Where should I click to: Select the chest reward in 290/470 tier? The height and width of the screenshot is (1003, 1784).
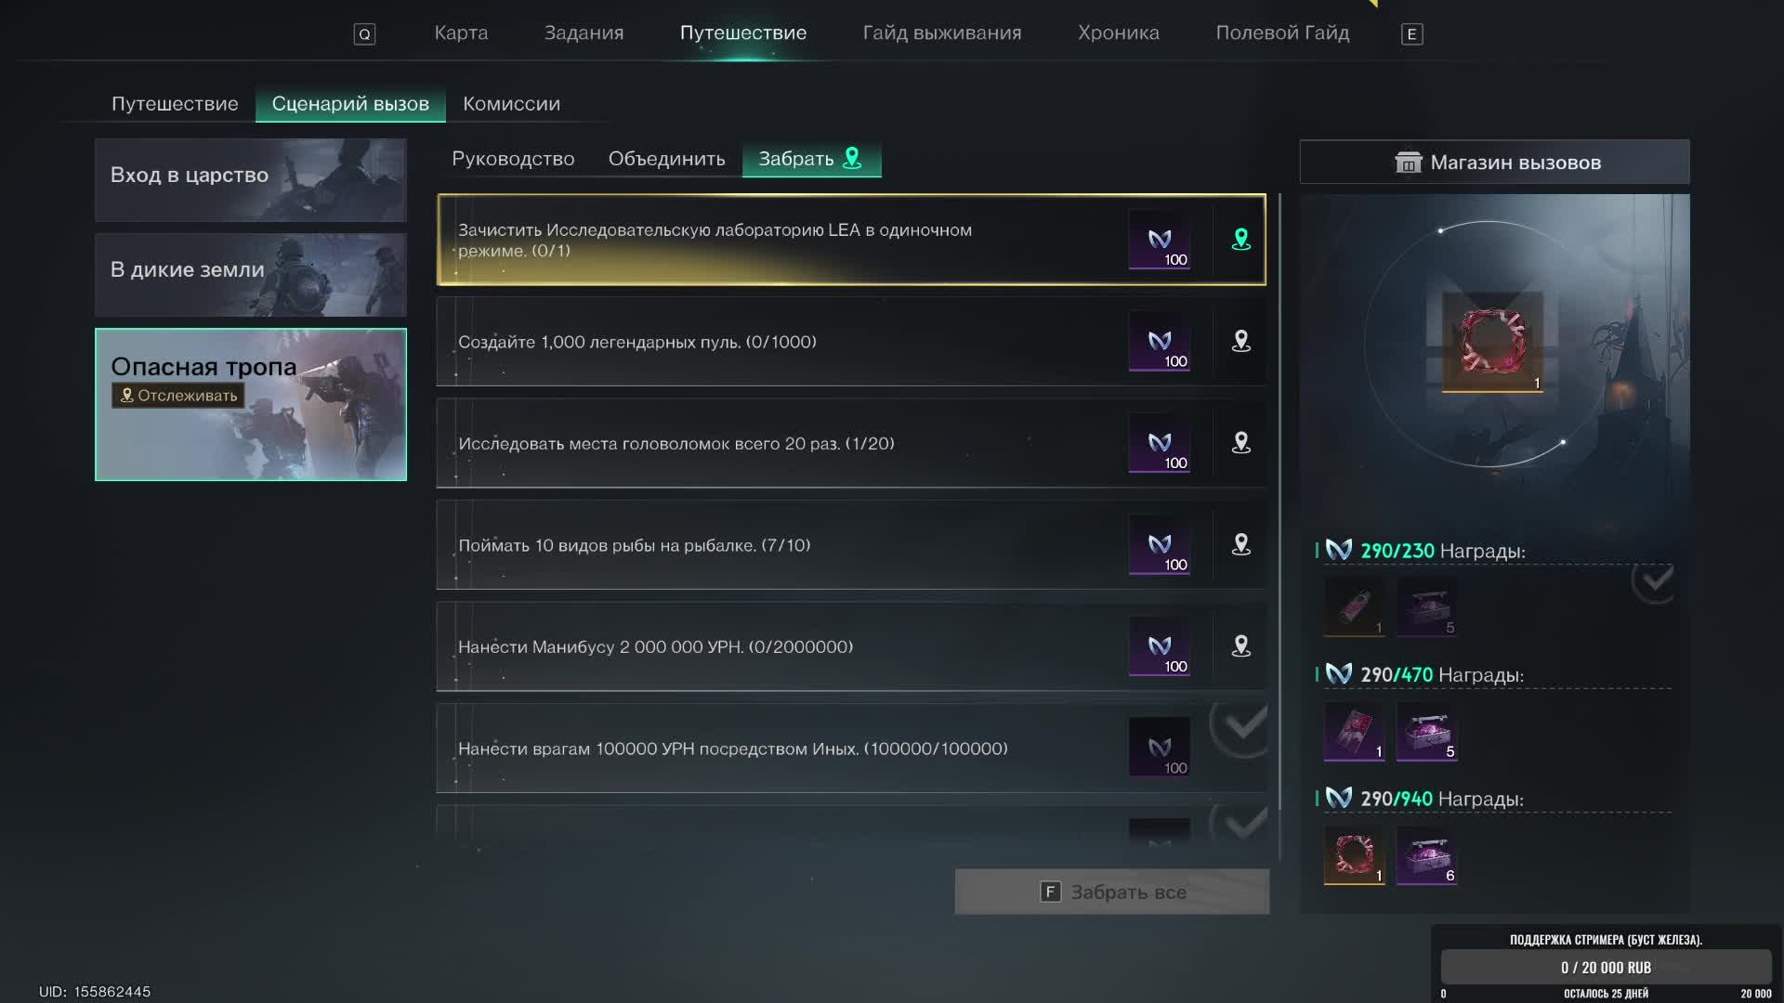(x=1427, y=732)
